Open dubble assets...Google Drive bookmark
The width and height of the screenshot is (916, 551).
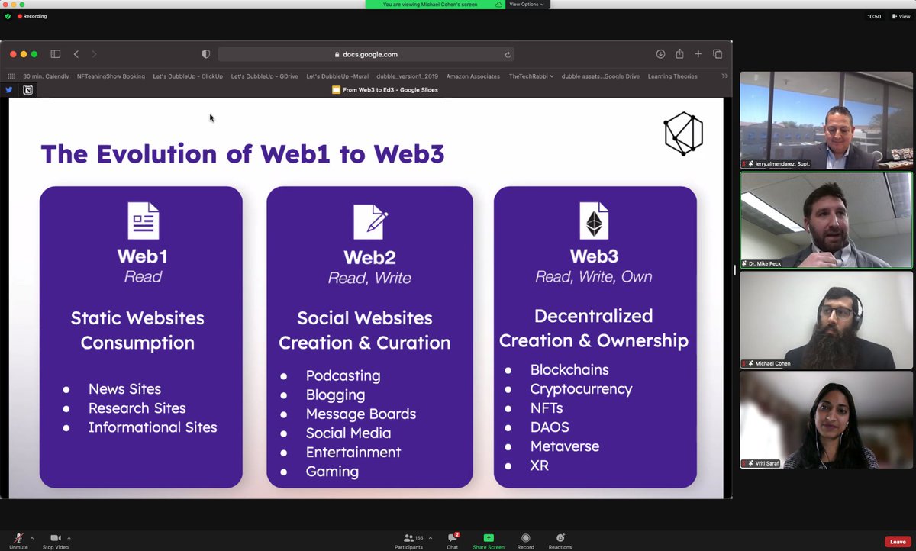pyautogui.click(x=601, y=76)
